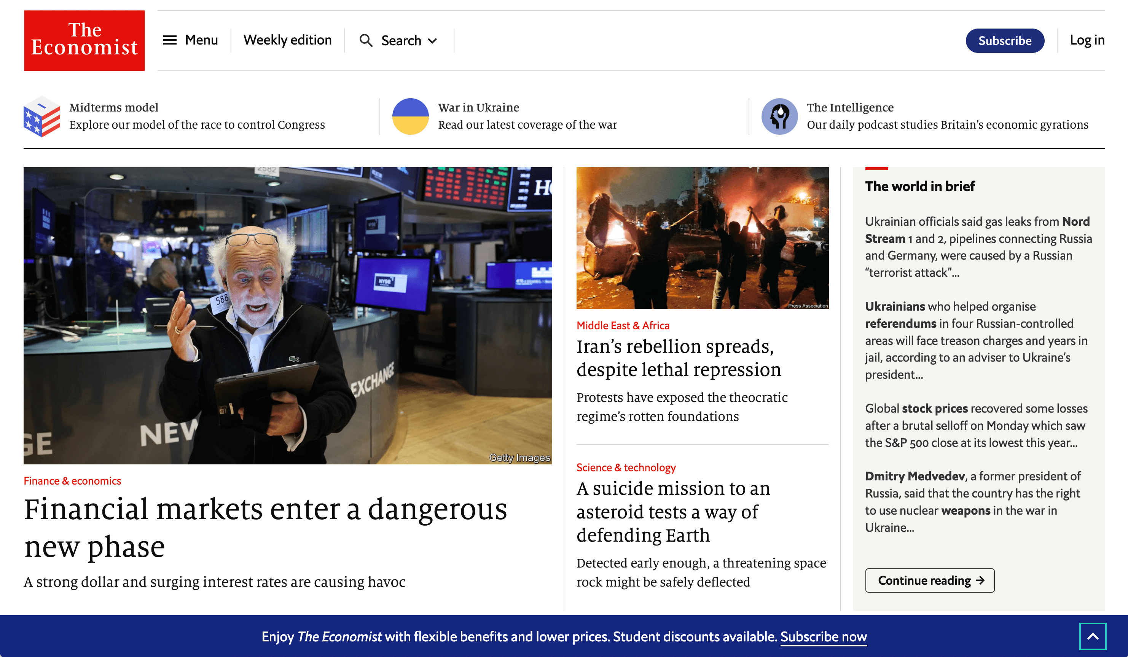Screen dimensions: 1128x657
Task: Click 'Protests have exposed the theocratic regime's' text
Action: 682,407
